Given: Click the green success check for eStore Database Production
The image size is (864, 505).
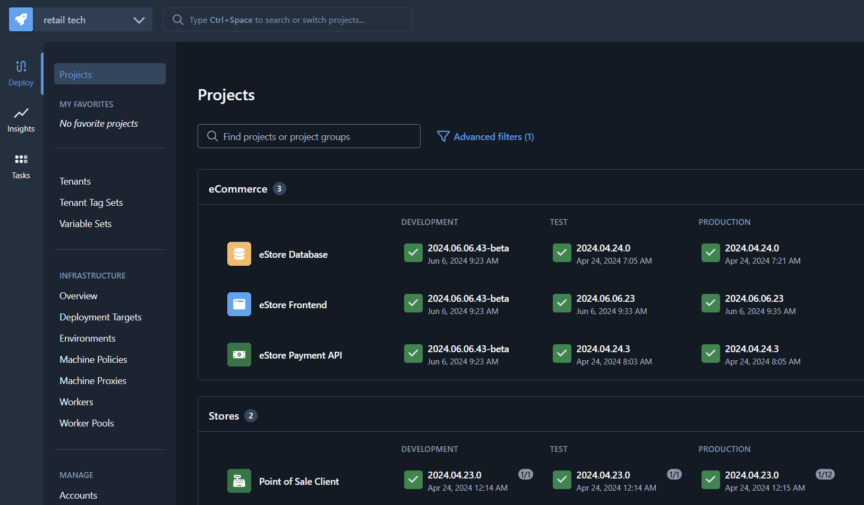Looking at the screenshot, I should click(711, 252).
